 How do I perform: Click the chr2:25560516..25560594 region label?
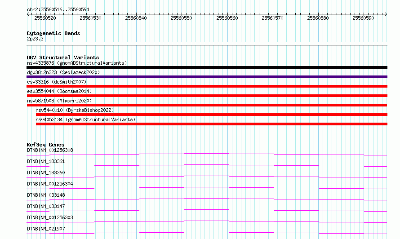pyautogui.click(x=58, y=10)
